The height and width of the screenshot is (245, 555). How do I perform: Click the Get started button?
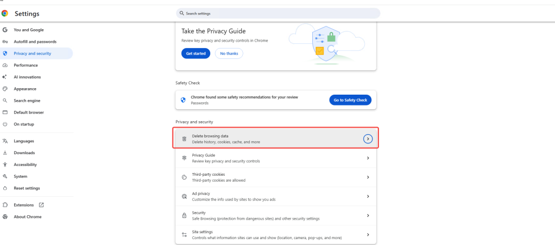196,54
